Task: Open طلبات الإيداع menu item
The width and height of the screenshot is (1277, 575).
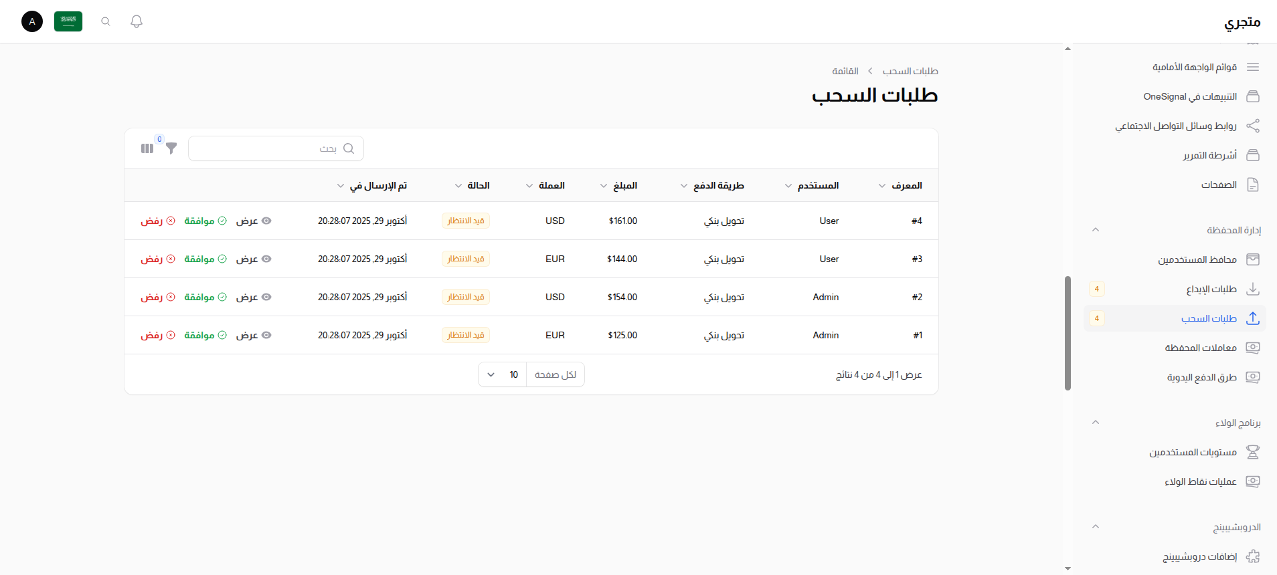Action: coord(1175,289)
